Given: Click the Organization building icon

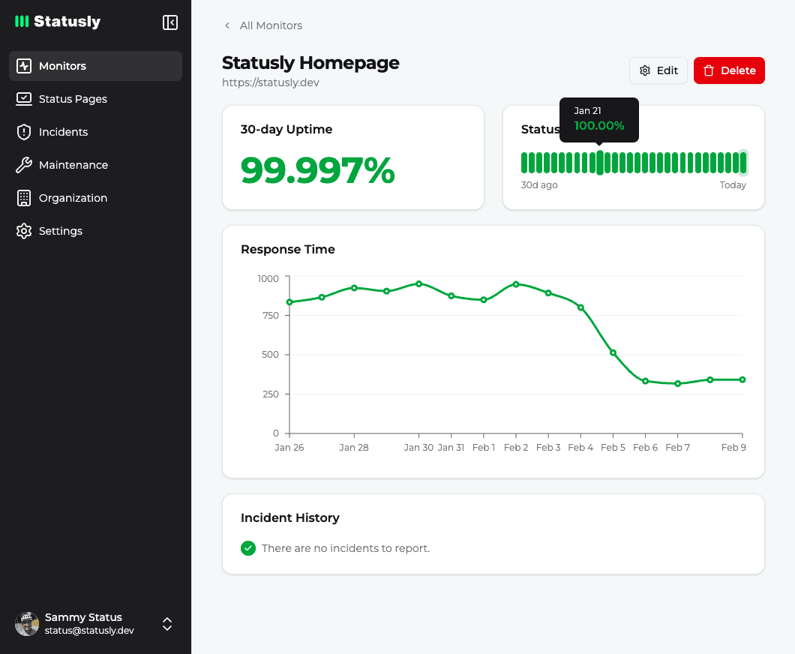Looking at the screenshot, I should click(25, 198).
